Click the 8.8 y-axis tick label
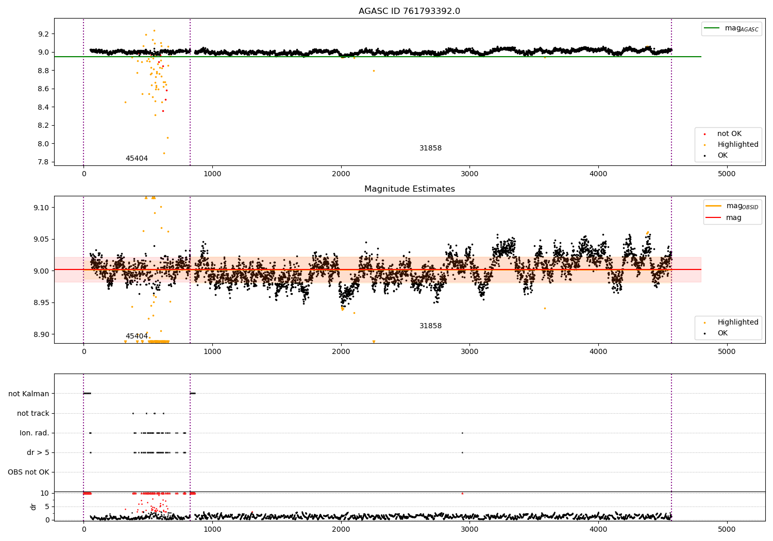Image resolution: width=773 pixels, height=541 pixels. 43,71
